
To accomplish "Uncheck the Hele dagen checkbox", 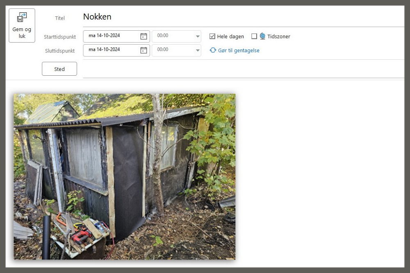I will (x=212, y=36).
